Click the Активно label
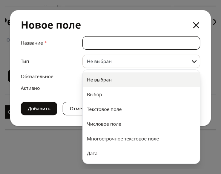This screenshot has width=221, height=174. (x=30, y=88)
